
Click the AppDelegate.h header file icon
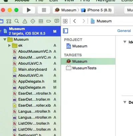[15, 81]
